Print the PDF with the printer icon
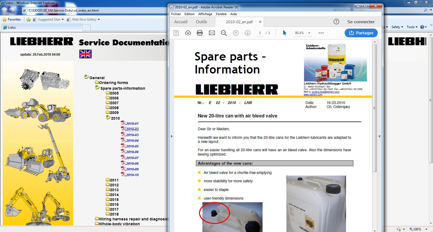The height and width of the screenshot is (232, 433). 200,33
